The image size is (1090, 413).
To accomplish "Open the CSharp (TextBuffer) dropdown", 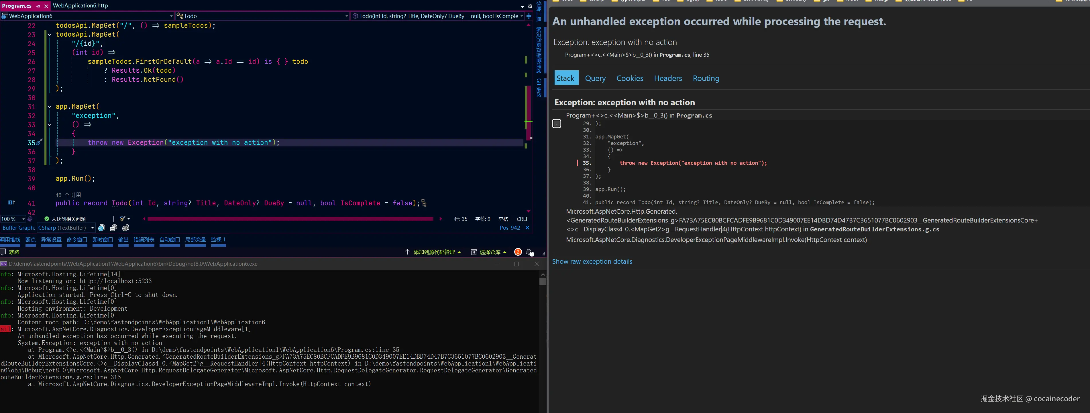I will coord(92,228).
